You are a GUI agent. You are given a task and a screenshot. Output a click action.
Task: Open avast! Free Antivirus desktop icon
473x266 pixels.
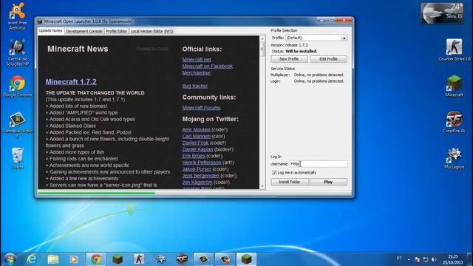pos(17,16)
